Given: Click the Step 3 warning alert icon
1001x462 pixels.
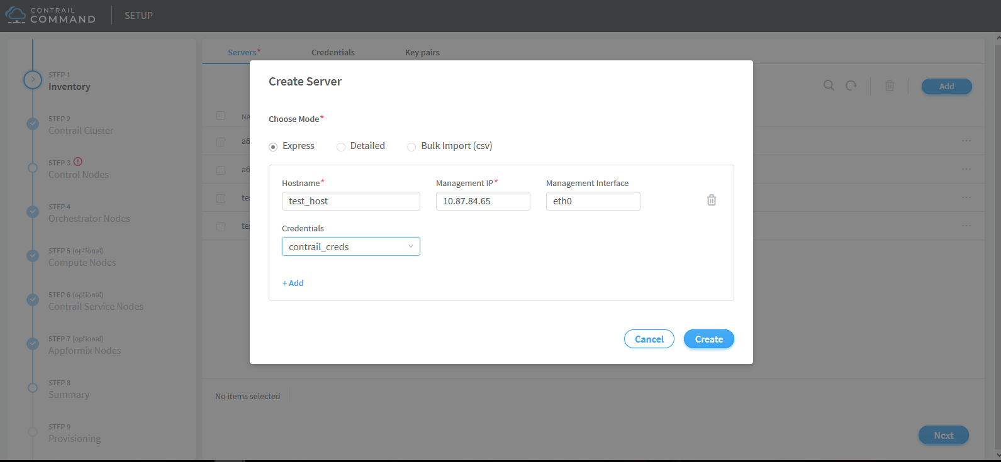Looking at the screenshot, I should (x=78, y=162).
